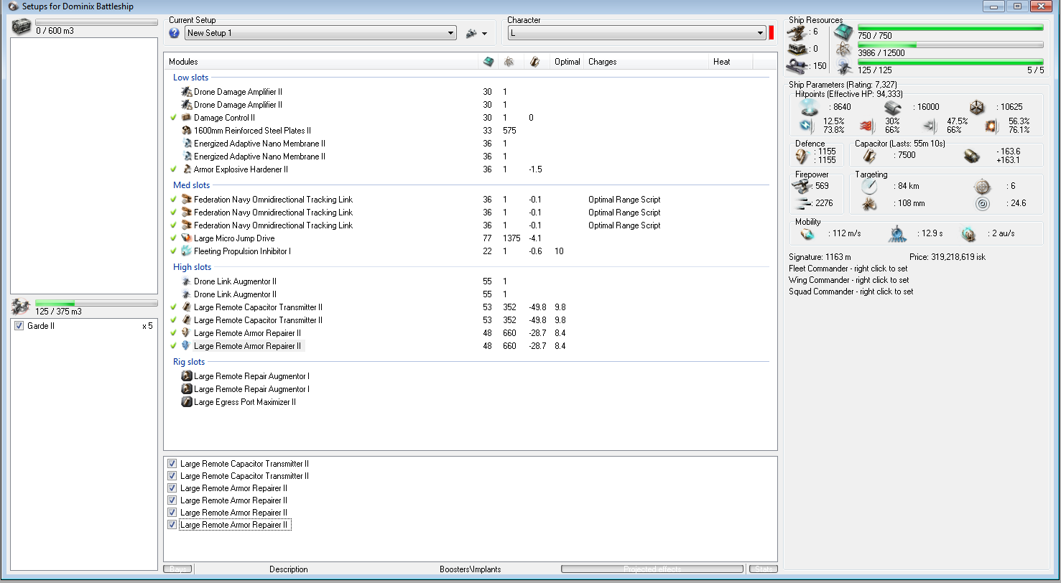
Task: Click the Wing Commander right click to set line
Action: (x=848, y=280)
